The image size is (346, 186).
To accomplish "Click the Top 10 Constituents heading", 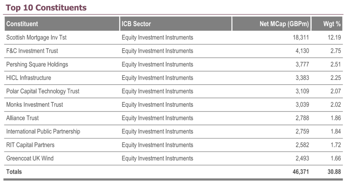I will click(x=46, y=7).
